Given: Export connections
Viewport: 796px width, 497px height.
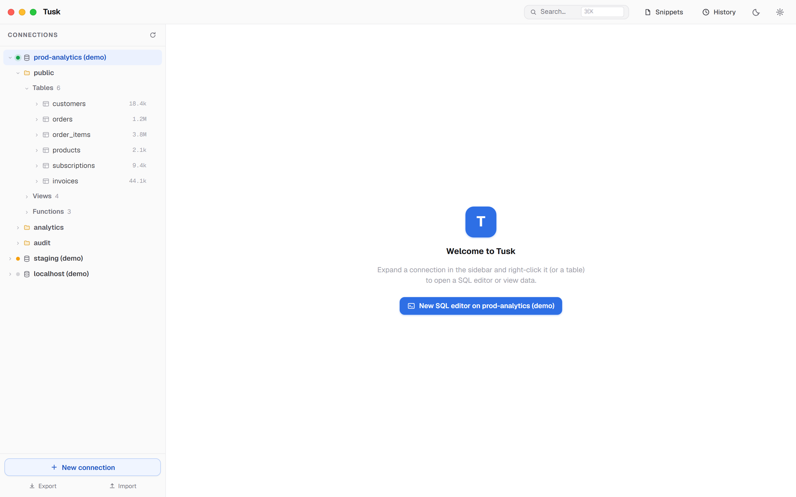Looking at the screenshot, I should (x=43, y=486).
